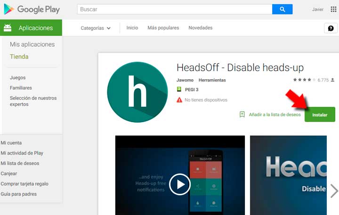Open the Google apps grid icon
Screen dimensions: 339x215
tap(333, 9)
